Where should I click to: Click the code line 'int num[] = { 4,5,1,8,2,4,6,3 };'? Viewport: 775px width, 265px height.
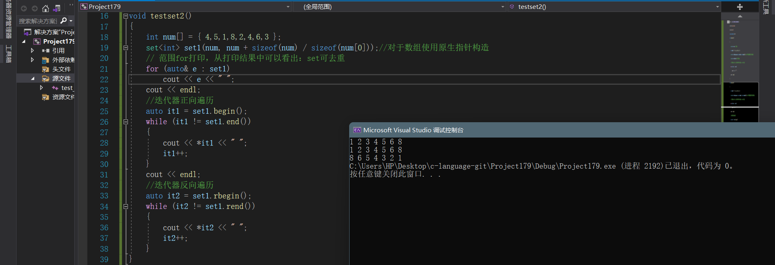tap(213, 37)
